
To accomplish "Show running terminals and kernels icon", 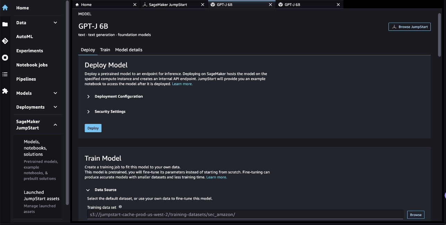I will (x=5, y=57).
